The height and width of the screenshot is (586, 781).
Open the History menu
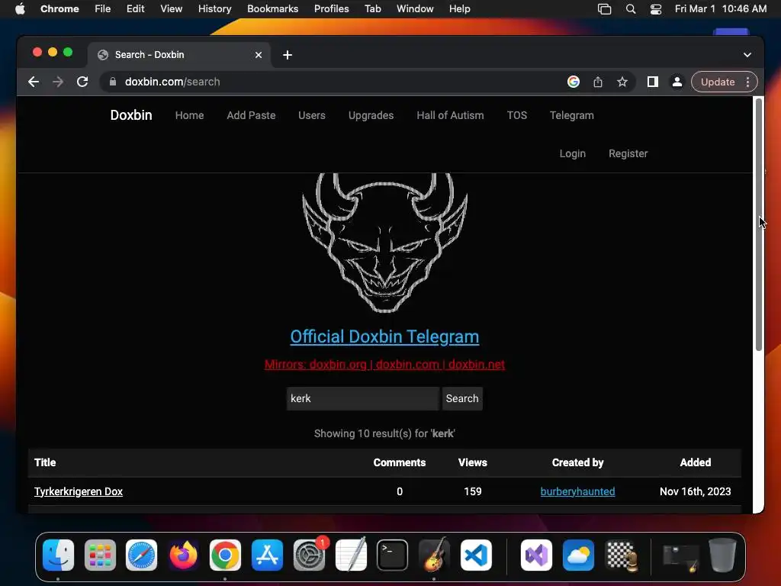214,9
